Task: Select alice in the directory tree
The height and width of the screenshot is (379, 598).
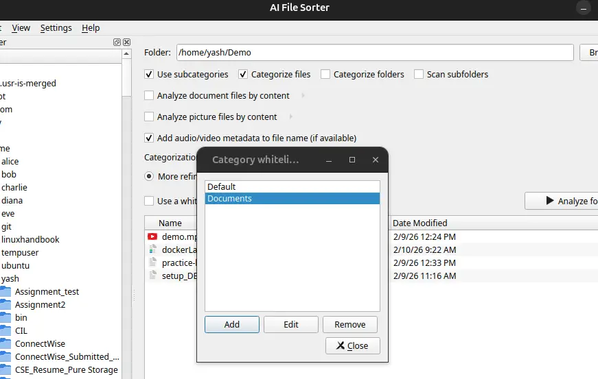Action: (x=10, y=161)
